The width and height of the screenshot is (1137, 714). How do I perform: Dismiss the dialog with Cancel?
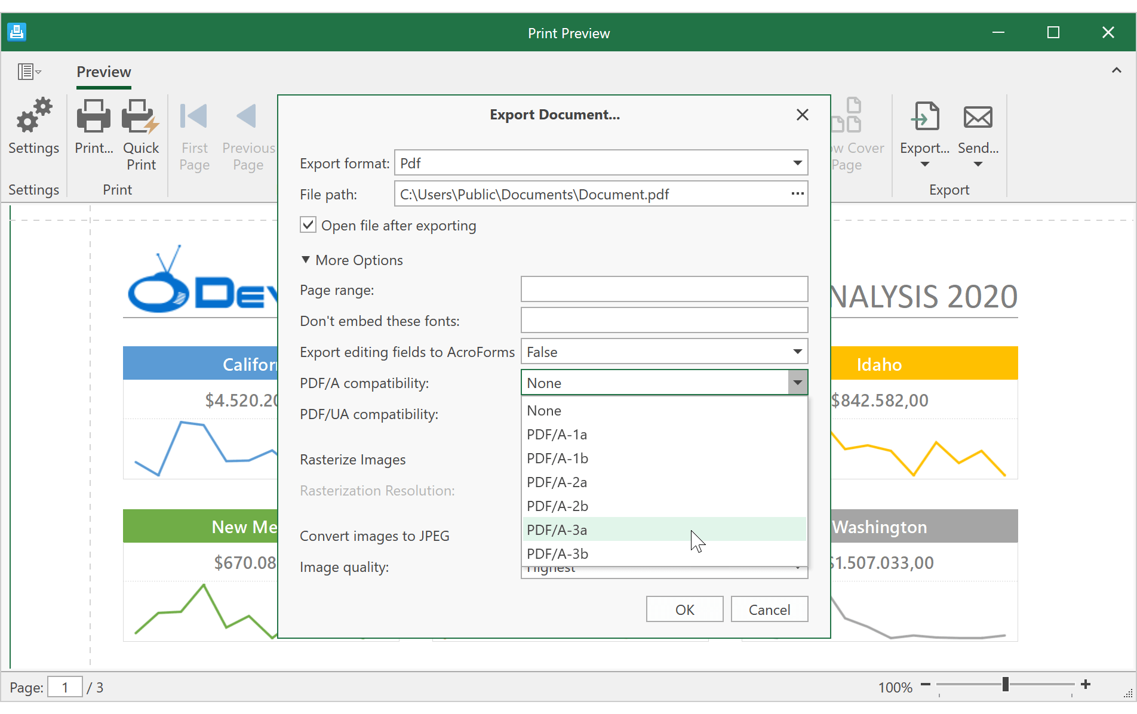point(769,609)
